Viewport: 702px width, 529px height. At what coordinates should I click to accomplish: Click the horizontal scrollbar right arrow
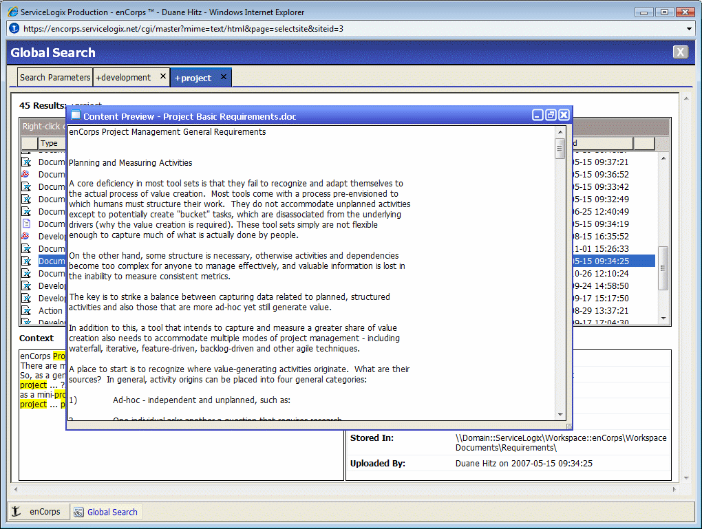coord(674,490)
